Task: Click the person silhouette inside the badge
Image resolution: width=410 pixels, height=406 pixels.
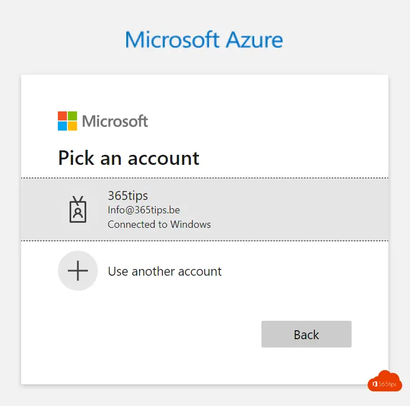Action: pos(78,213)
